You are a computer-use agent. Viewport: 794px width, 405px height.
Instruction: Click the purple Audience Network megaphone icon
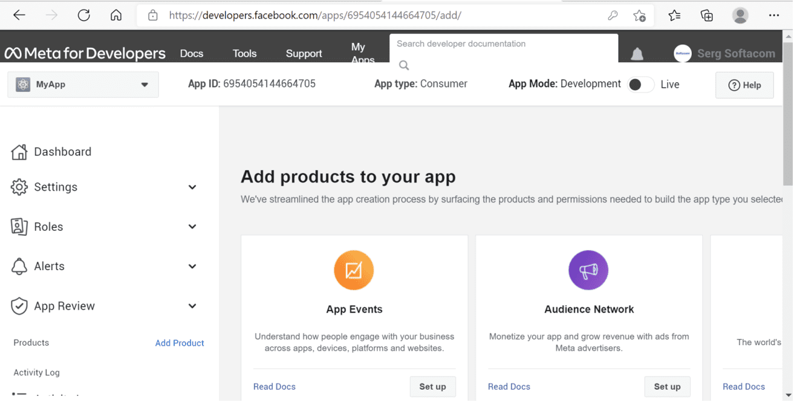click(588, 270)
